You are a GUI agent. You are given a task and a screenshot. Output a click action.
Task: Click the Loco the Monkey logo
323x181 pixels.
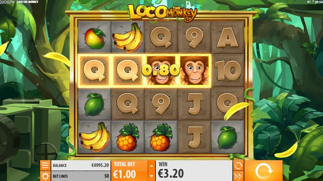pos(162,12)
